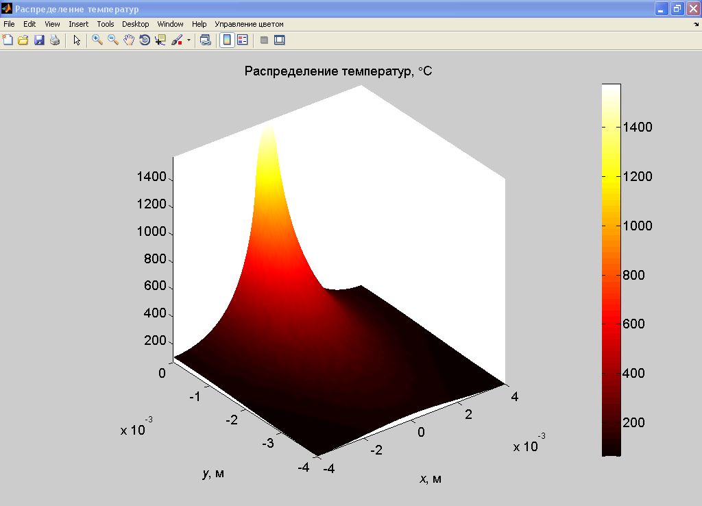Expand the Brush tool color dropdown arrow
Screen dimensions: 702x506
click(x=189, y=40)
